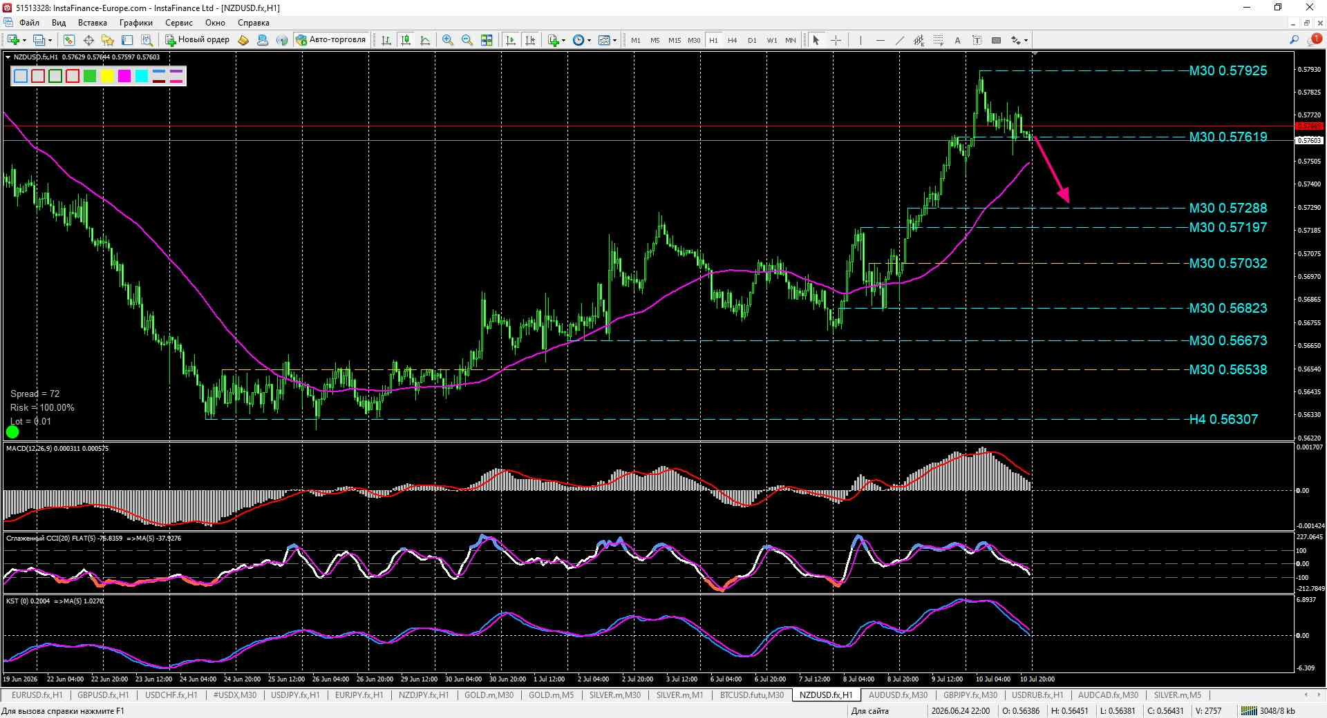Viewport: 1327px width, 718px height.
Task: Open the Файл menu
Action: coord(30,23)
